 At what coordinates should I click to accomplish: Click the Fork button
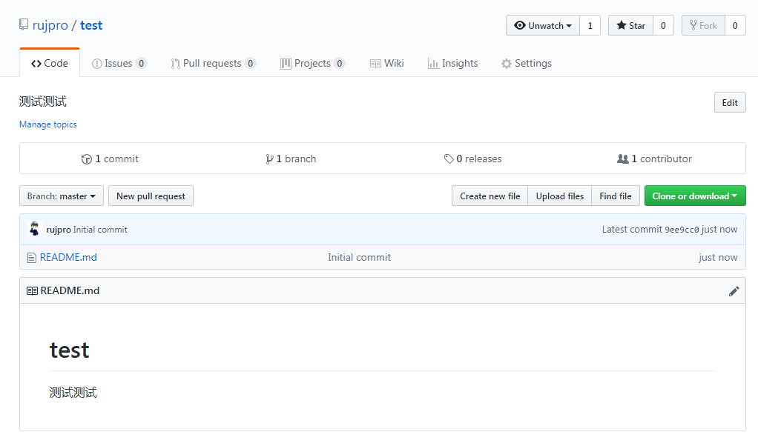[x=703, y=26]
